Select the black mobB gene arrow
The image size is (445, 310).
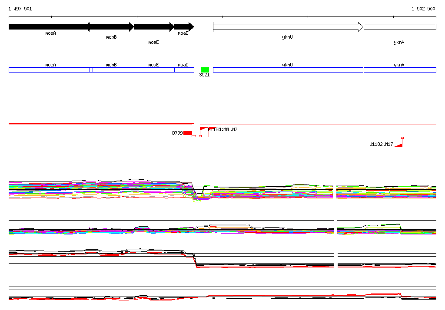(x=111, y=27)
